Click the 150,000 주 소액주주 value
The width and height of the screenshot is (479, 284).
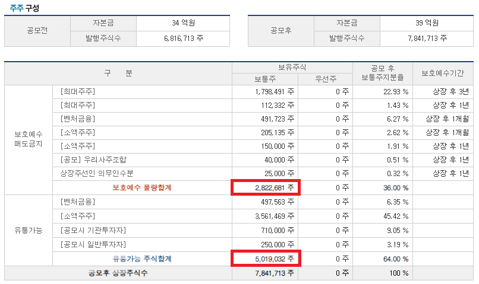coord(278,146)
